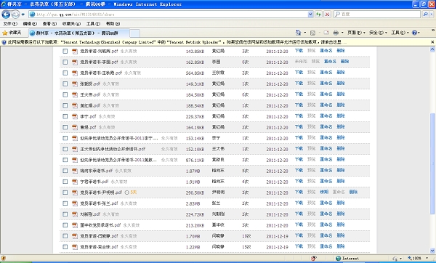This screenshot has width=436, height=263.
Task: Expand the address bar URL dropdown arrow
Action: point(310,15)
